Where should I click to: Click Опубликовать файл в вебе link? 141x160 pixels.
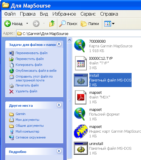click(x=36, y=71)
